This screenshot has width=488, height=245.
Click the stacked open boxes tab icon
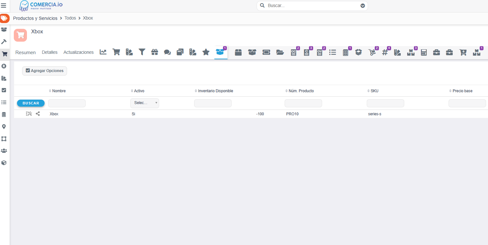(x=359, y=52)
